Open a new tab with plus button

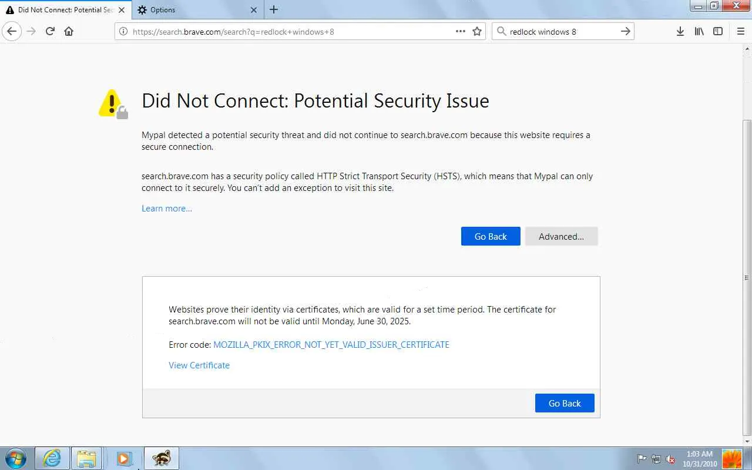274,9
